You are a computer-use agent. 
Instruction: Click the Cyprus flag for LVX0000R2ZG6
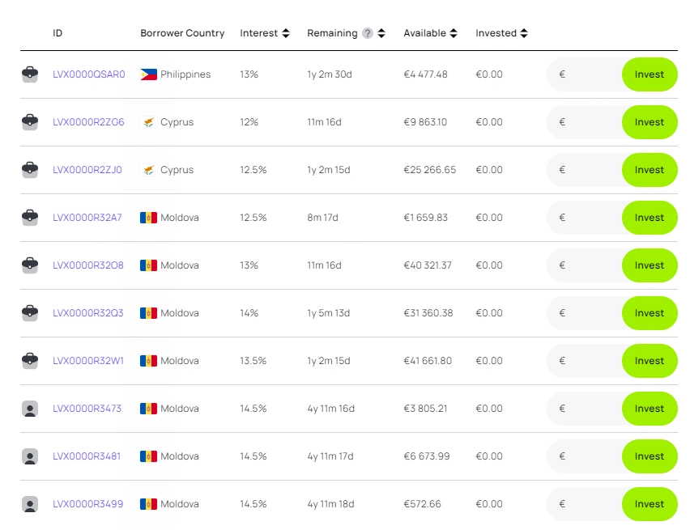[148, 122]
